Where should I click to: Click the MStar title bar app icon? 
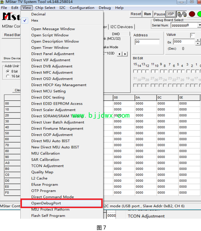[2, 2]
